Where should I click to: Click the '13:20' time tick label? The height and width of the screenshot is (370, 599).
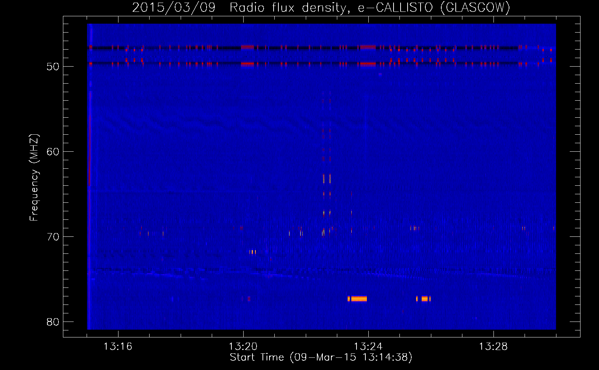click(243, 347)
